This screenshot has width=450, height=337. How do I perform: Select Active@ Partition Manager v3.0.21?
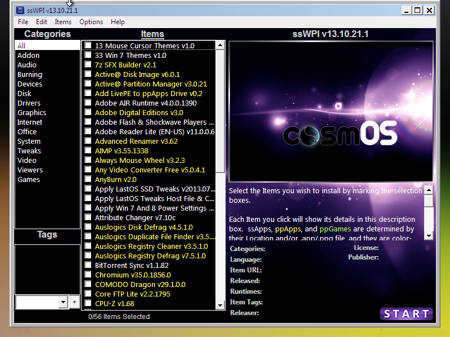point(151,84)
